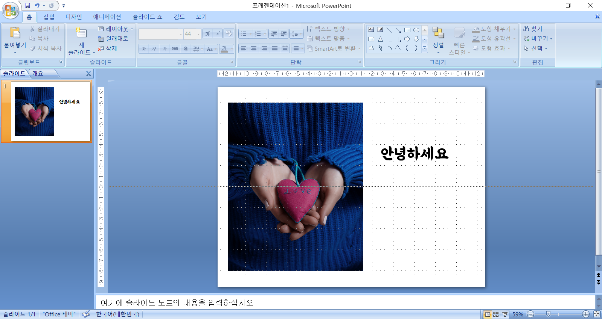Select slide 1 thumbnail in slide pane
This screenshot has width=602, height=319.
click(51, 111)
